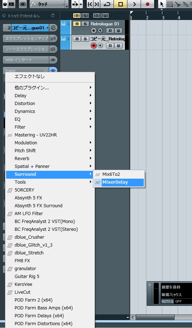Record-enable the Retrologue 01 track
The height and width of the screenshot is (328, 192).
pyautogui.click(x=94, y=31)
